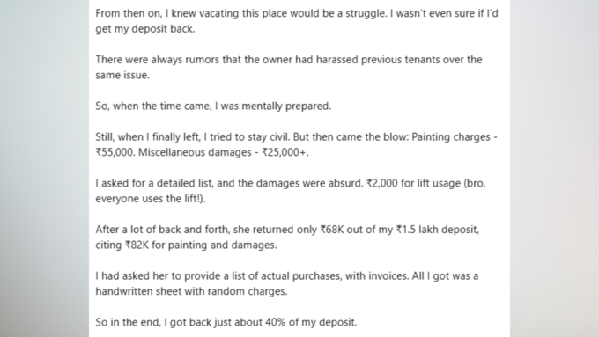Click the text "everyone uses the lift!"
The height and width of the screenshot is (337, 599).
[x=149, y=199]
